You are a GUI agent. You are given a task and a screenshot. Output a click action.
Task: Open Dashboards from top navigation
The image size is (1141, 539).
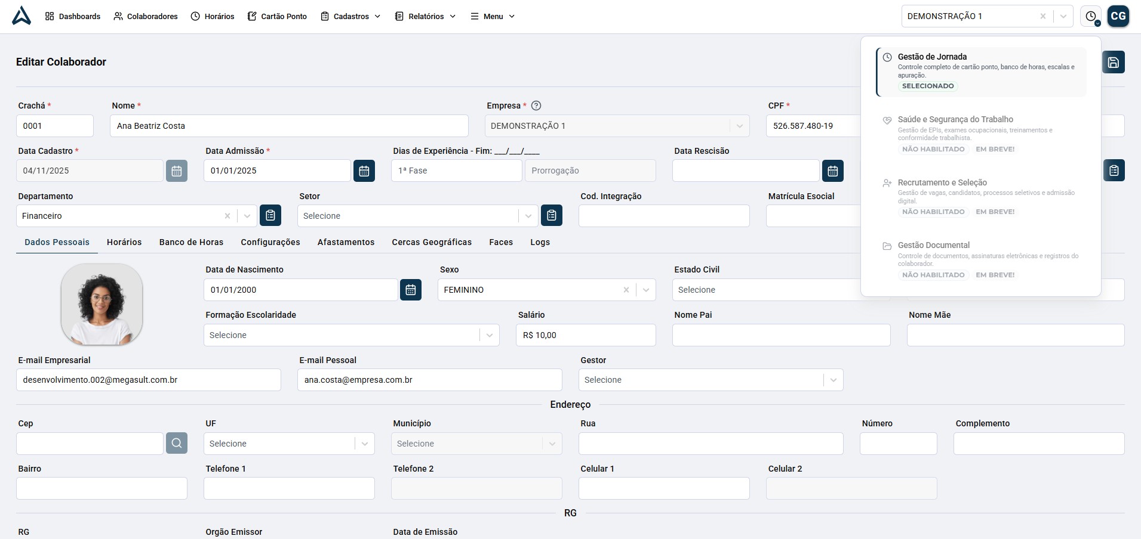click(73, 16)
